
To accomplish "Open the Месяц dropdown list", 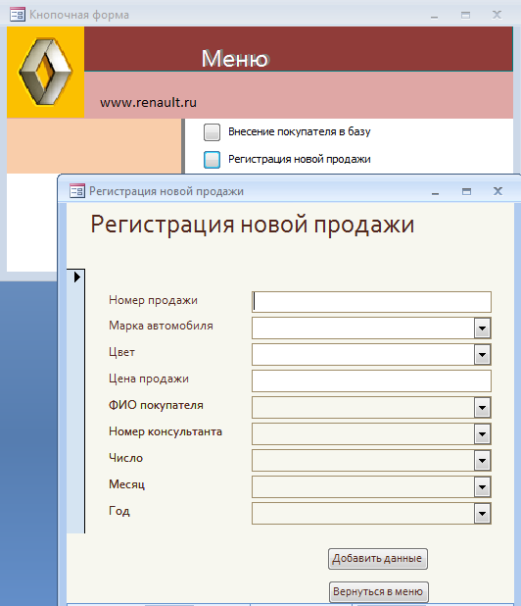I will click(x=482, y=487).
